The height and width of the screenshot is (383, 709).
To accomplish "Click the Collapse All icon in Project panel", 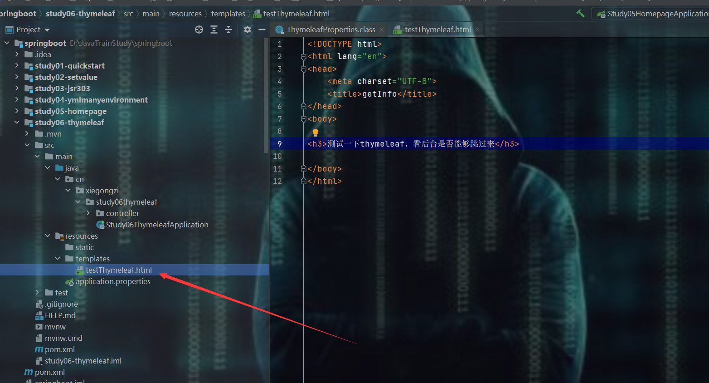I will (228, 29).
